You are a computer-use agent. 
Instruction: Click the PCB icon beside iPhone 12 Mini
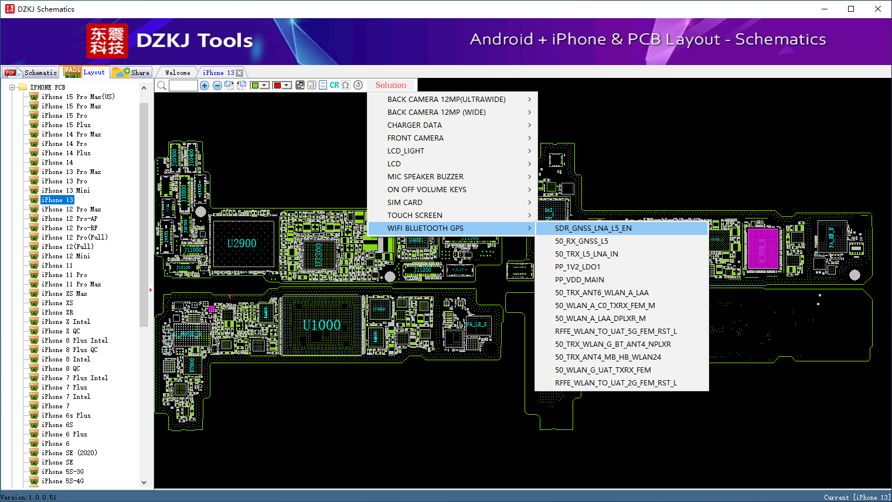coord(34,256)
